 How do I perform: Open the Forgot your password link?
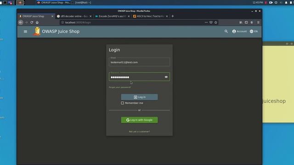[x=120, y=87]
